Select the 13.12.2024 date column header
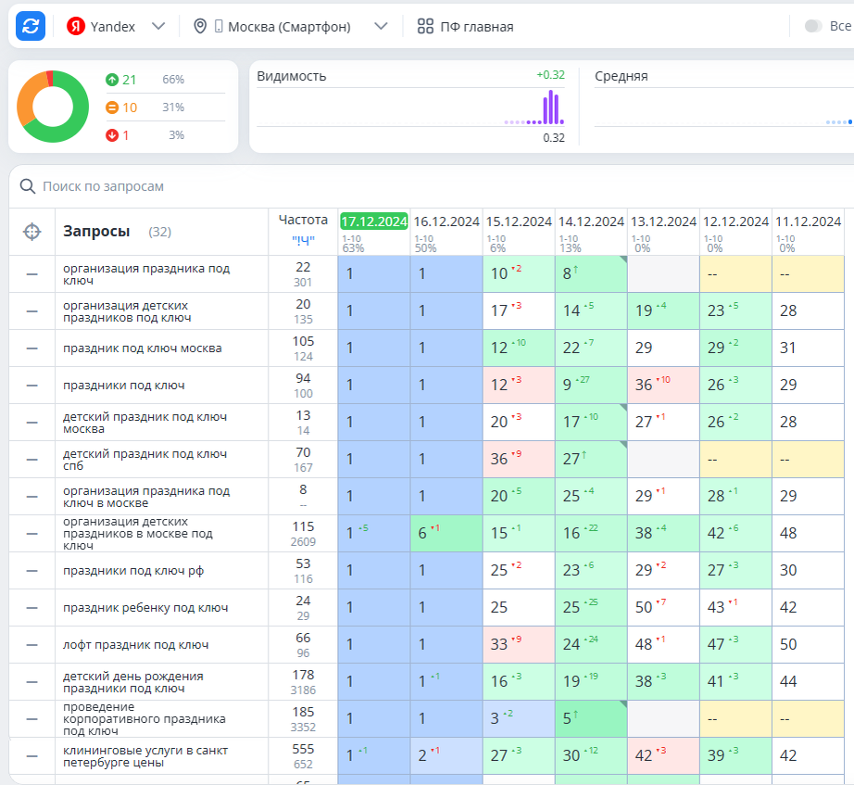This screenshot has width=854, height=785. pyautogui.click(x=664, y=222)
